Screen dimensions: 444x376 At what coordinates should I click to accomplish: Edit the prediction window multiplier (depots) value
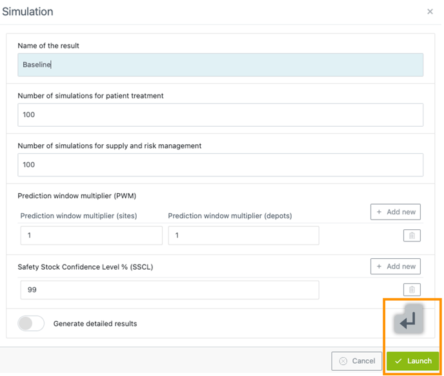pyautogui.click(x=243, y=236)
